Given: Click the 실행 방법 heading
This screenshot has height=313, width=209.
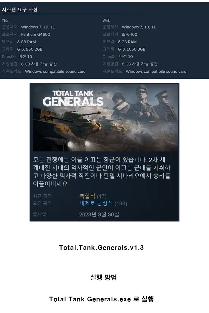Looking at the screenshot, I should (103, 277).
